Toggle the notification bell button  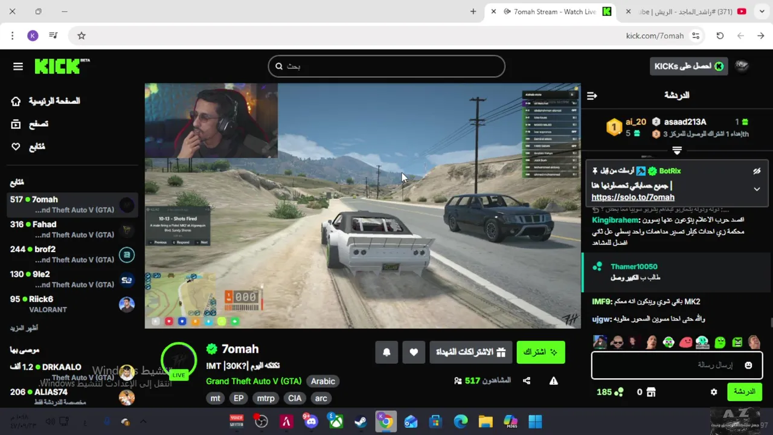pyautogui.click(x=386, y=352)
